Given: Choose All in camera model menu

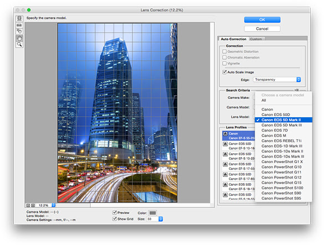Looking at the screenshot, I should (284, 100).
